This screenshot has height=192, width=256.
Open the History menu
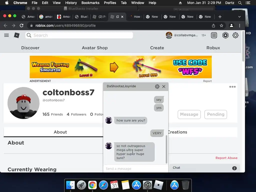pyautogui.click(x=71, y=3)
